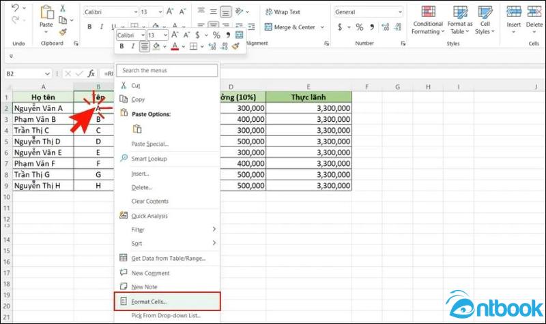Image resolution: width=546 pixels, height=324 pixels.
Task: Click mini toolbar Format Painter brush
Action: tap(235, 46)
